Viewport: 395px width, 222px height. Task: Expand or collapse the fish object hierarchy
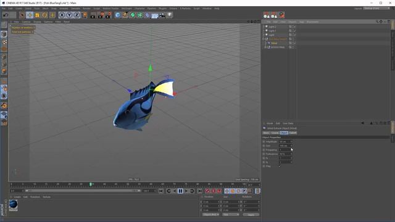point(264,39)
